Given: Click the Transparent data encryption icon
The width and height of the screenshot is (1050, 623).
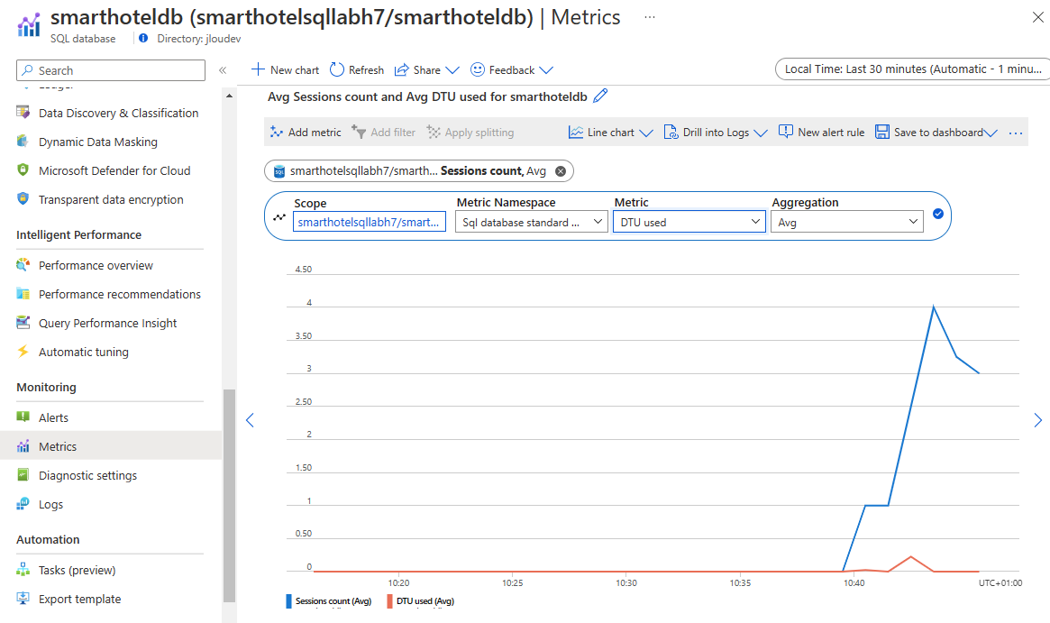Looking at the screenshot, I should 23,199.
